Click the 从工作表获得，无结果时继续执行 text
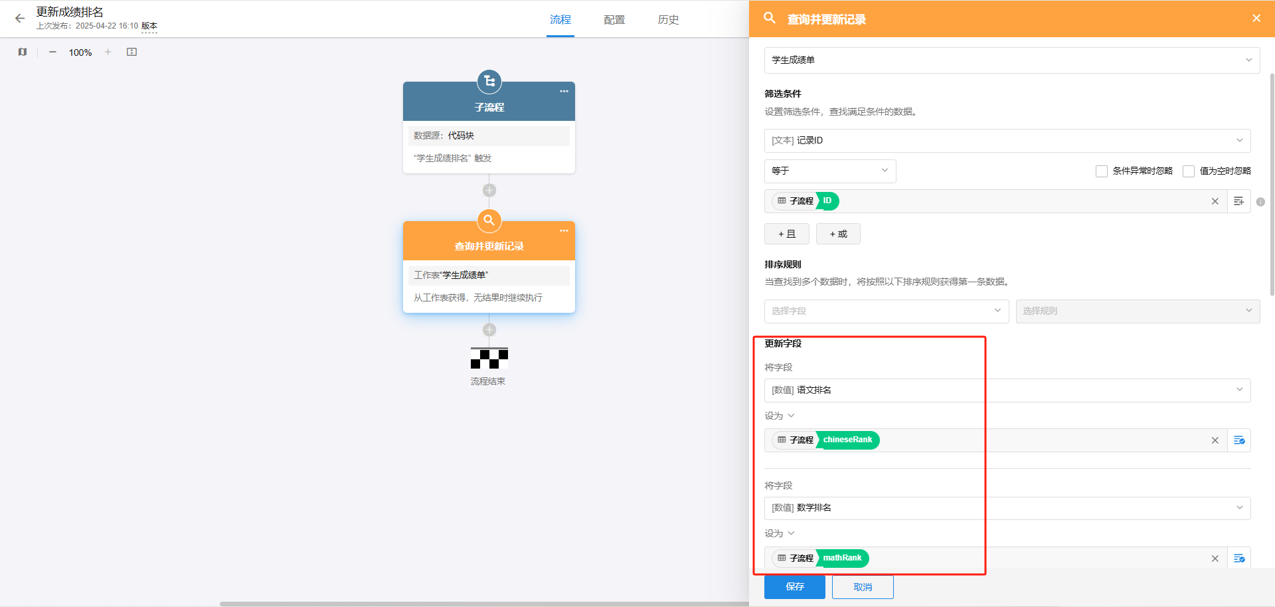 point(478,298)
